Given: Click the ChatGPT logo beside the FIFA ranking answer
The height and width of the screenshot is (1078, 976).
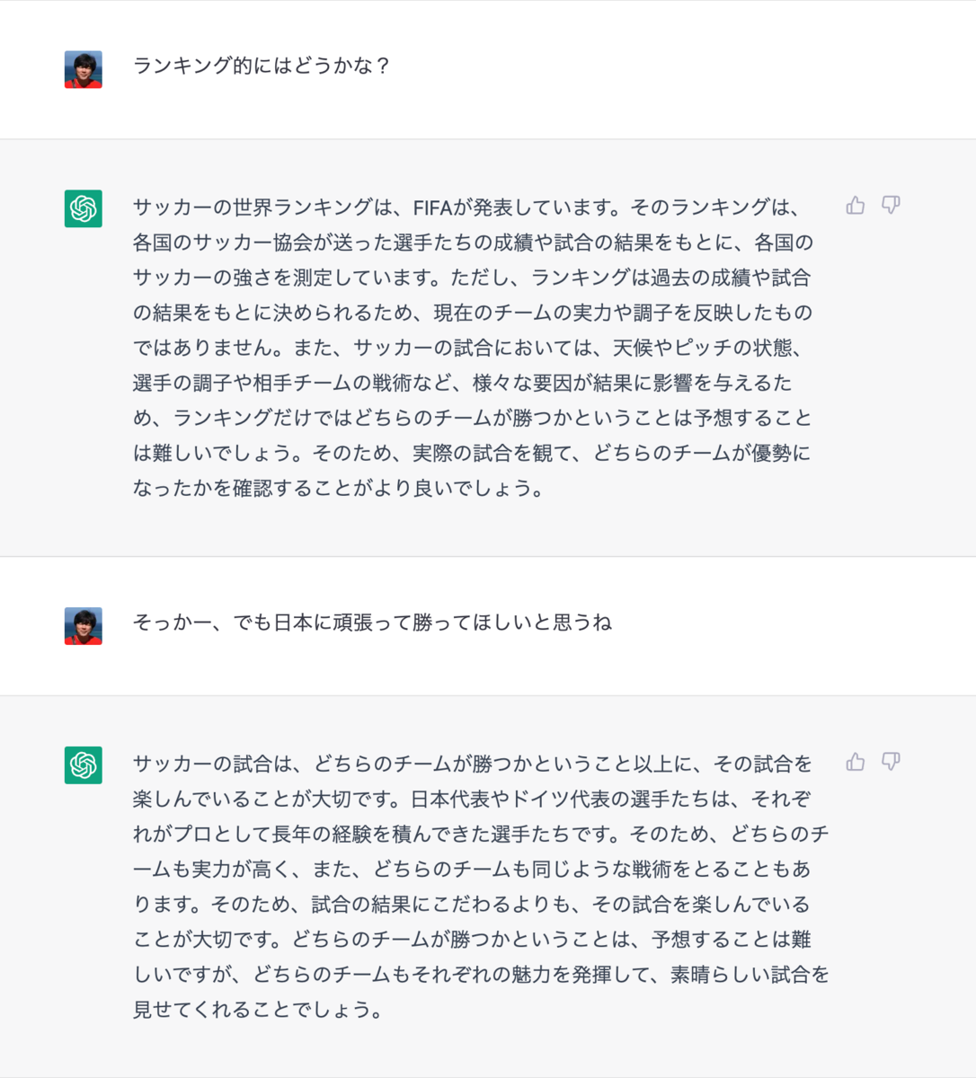Looking at the screenshot, I should pyautogui.click(x=84, y=208).
